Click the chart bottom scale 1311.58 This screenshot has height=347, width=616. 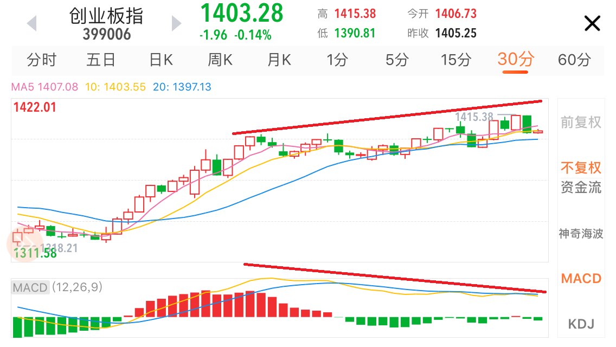click(x=35, y=253)
